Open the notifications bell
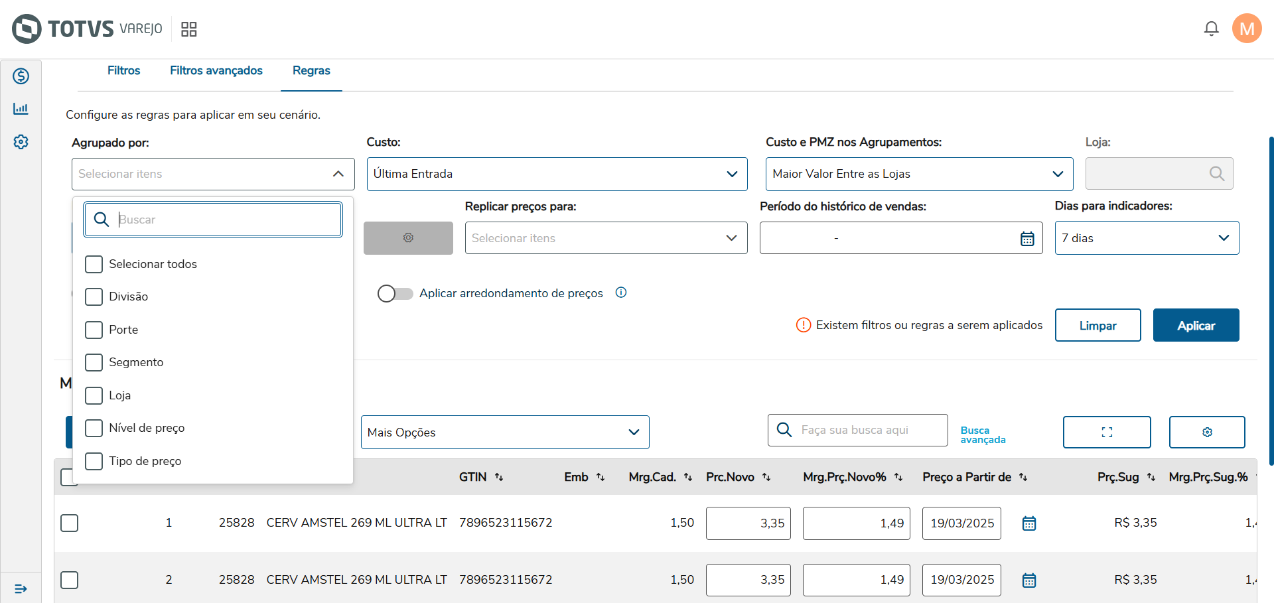 coord(1211,29)
